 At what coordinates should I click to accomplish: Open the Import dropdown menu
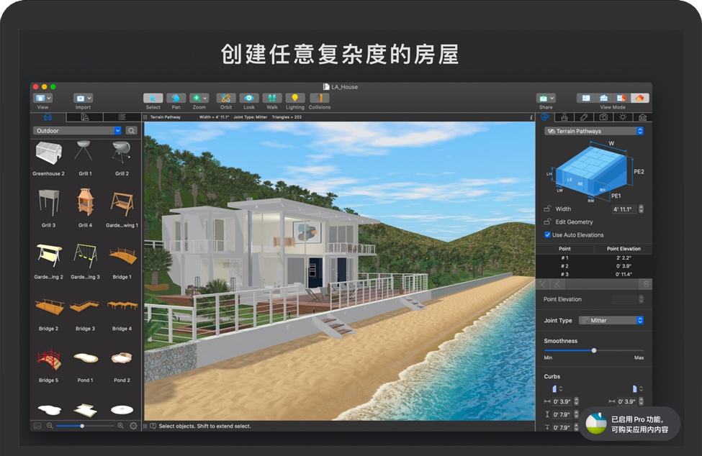(x=83, y=99)
